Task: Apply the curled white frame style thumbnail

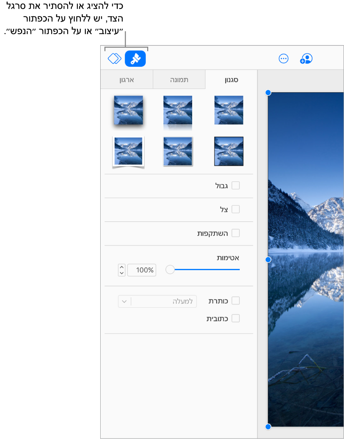Action: pyautogui.click(x=128, y=152)
